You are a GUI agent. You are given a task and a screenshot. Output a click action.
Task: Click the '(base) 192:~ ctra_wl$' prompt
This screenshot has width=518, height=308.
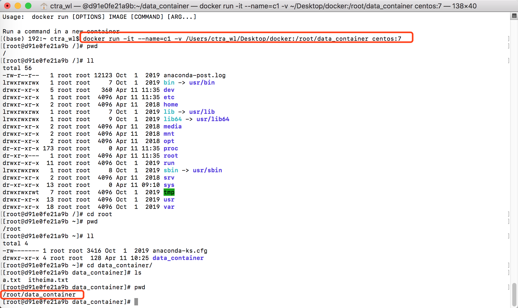(41, 39)
